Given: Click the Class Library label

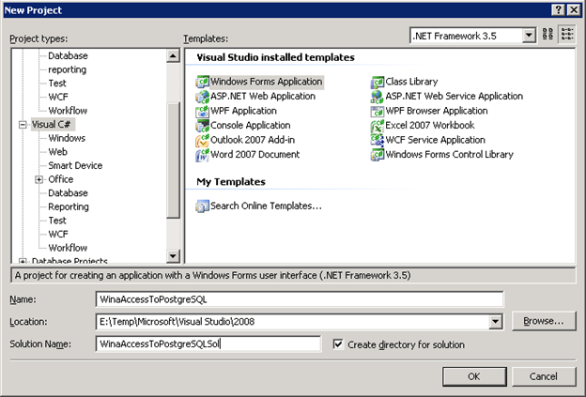Looking at the screenshot, I should click(x=411, y=82).
